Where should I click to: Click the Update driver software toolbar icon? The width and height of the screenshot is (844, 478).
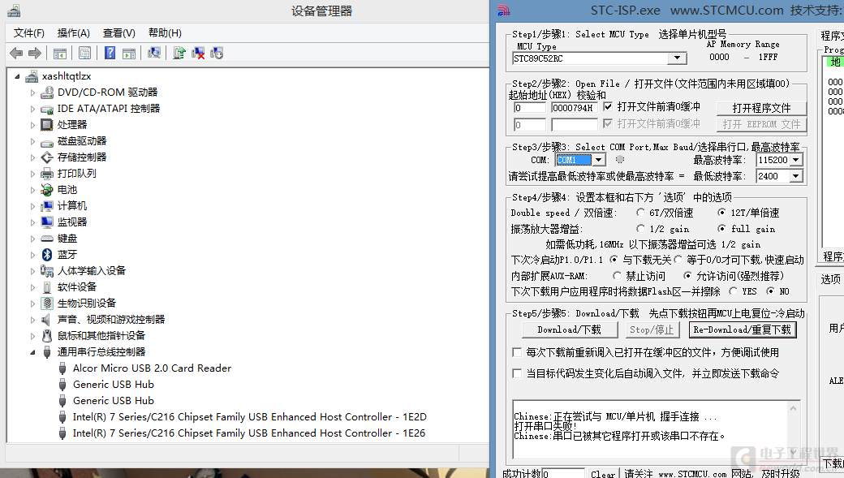[179, 53]
